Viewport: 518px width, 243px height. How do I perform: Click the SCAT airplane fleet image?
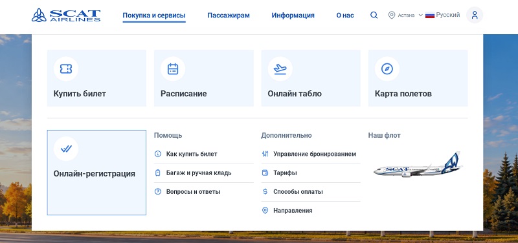pos(418,165)
